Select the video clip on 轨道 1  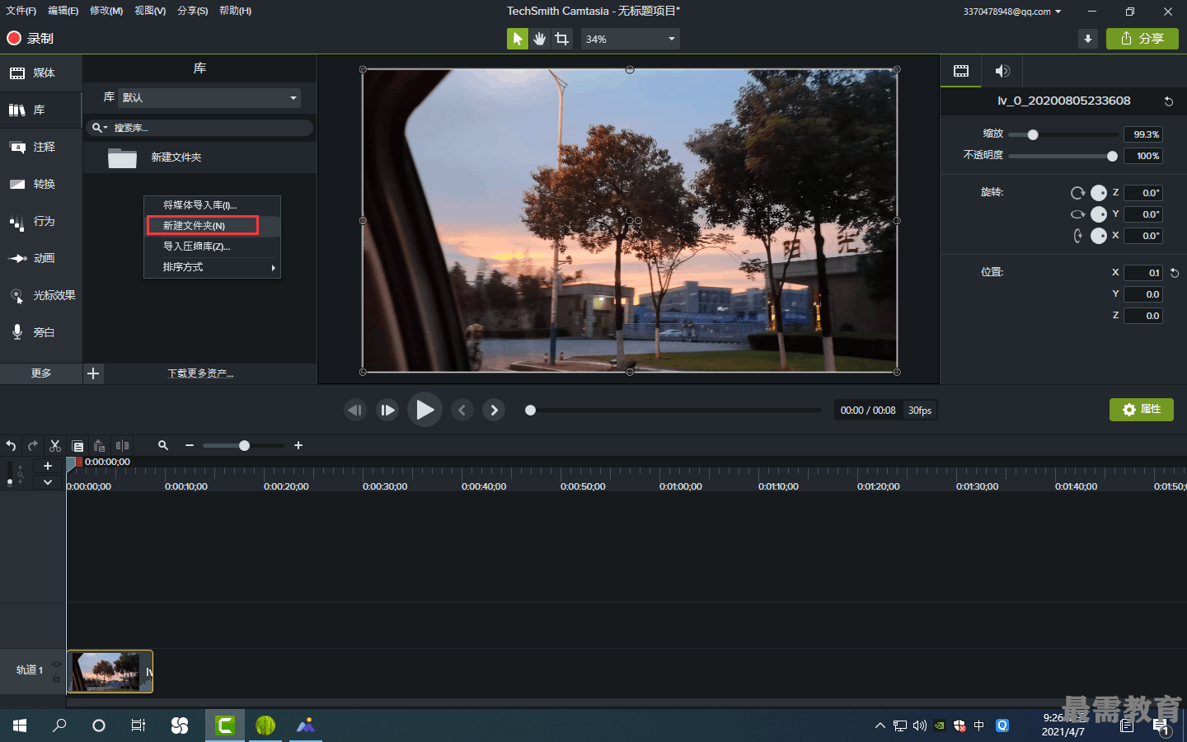pos(110,671)
